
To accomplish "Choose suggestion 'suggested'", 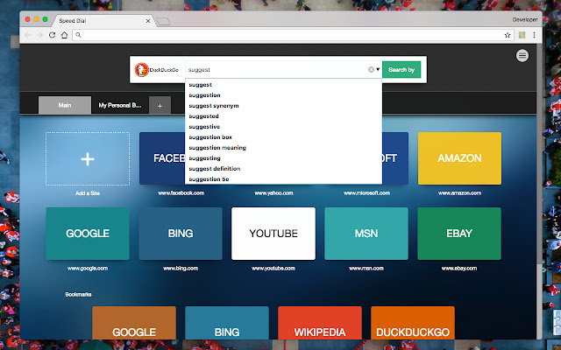I will pos(283,116).
